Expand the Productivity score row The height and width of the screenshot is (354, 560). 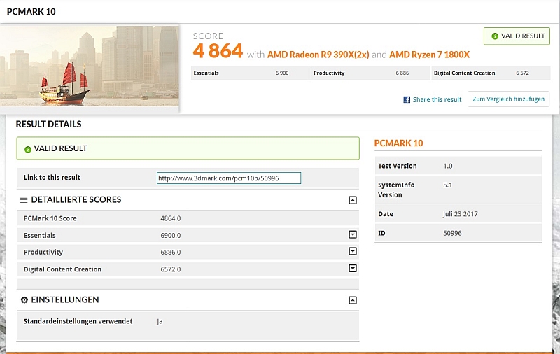click(353, 251)
